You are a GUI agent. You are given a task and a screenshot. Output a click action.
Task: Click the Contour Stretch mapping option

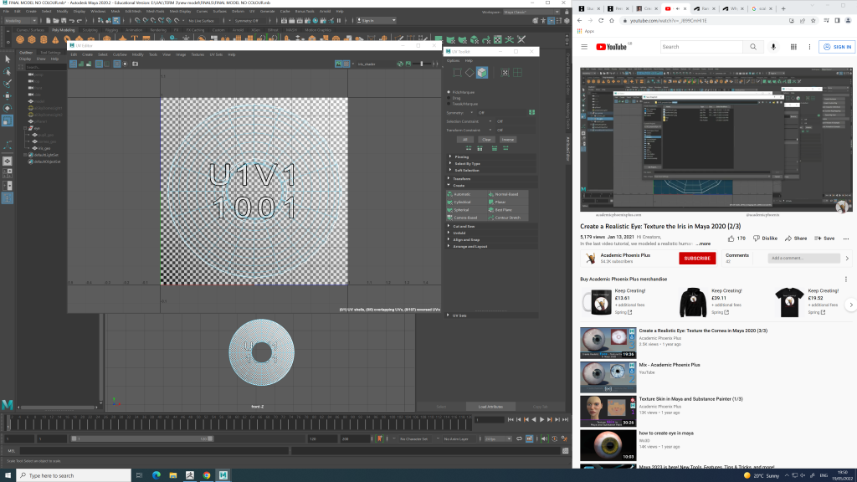pos(507,218)
